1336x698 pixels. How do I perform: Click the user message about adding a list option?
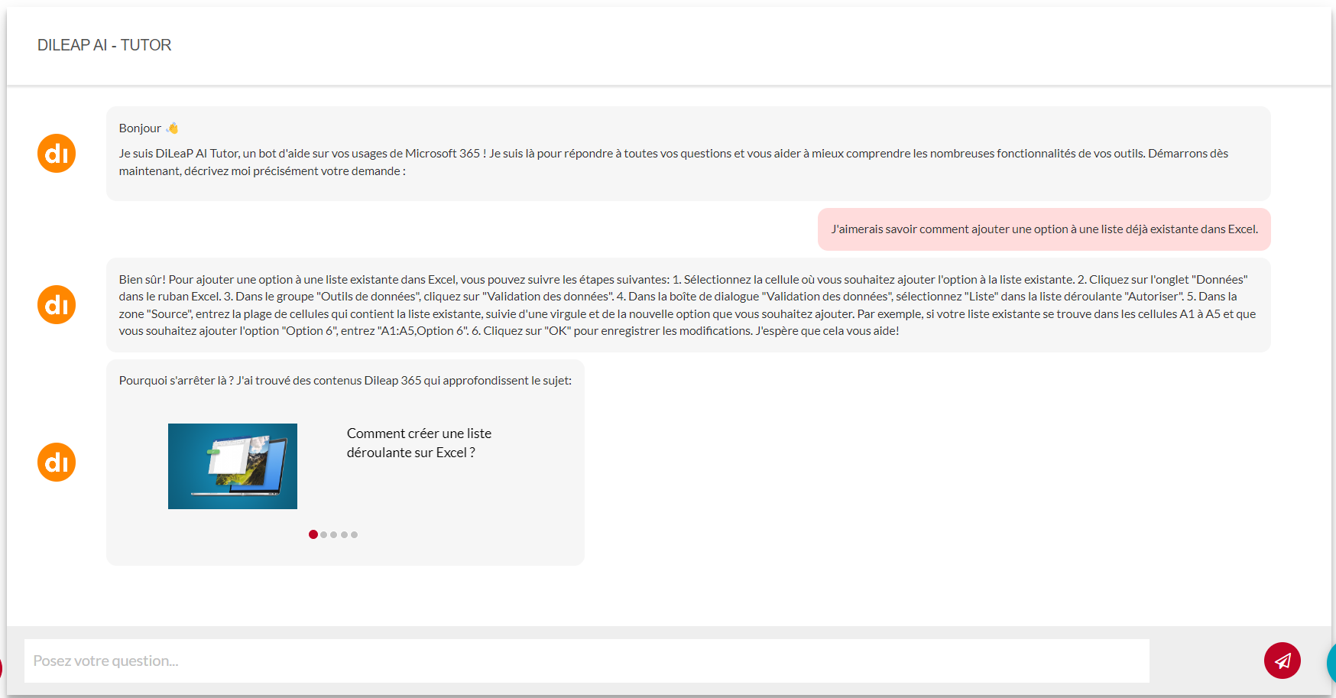pos(1044,229)
